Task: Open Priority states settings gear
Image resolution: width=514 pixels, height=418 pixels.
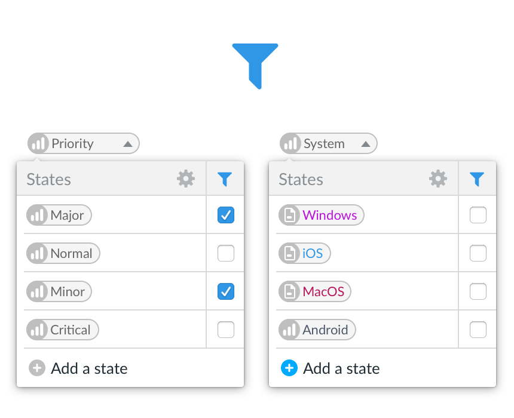Action: point(186,179)
